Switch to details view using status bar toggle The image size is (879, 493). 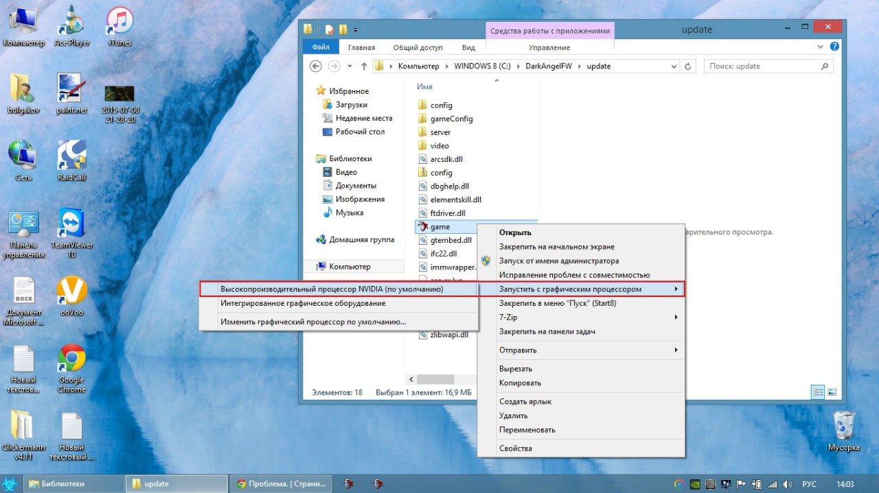tap(818, 392)
